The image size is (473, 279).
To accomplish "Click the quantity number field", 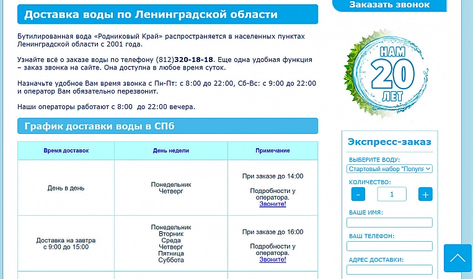I will (391, 195).
